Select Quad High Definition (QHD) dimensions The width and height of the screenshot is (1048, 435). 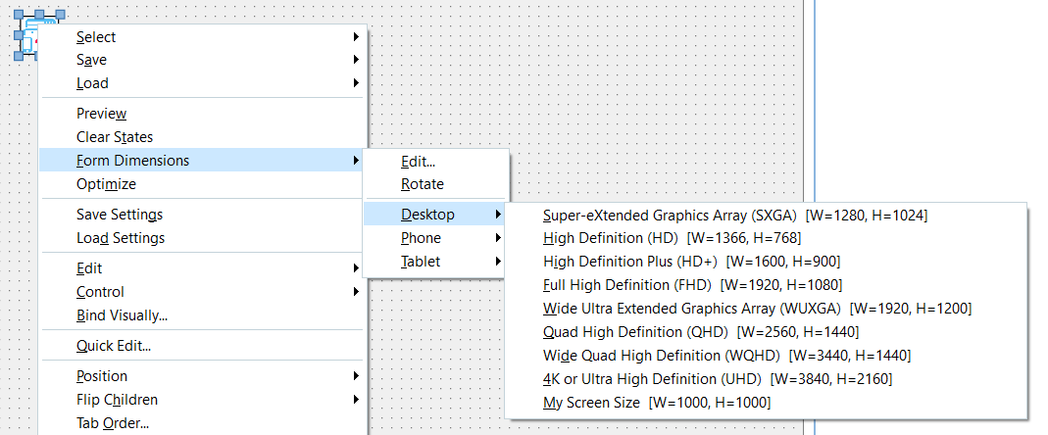pyautogui.click(x=766, y=331)
